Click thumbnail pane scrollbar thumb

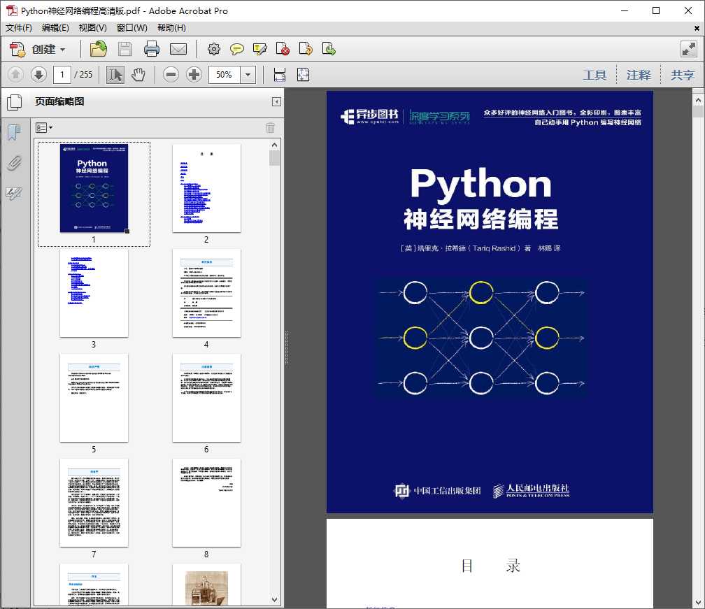pyautogui.click(x=275, y=158)
